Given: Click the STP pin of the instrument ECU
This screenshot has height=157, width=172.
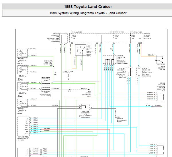Looking at the screenshot, I should [x=27, y=119].
